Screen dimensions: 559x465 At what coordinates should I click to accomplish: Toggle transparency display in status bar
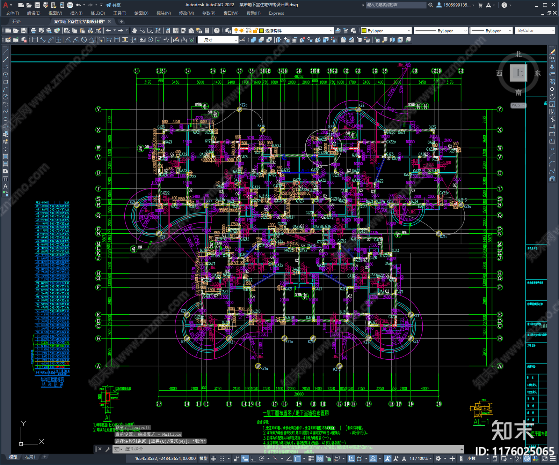click(319, 458)
